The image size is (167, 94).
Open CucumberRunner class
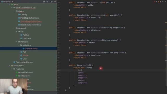tap(25, 62)
